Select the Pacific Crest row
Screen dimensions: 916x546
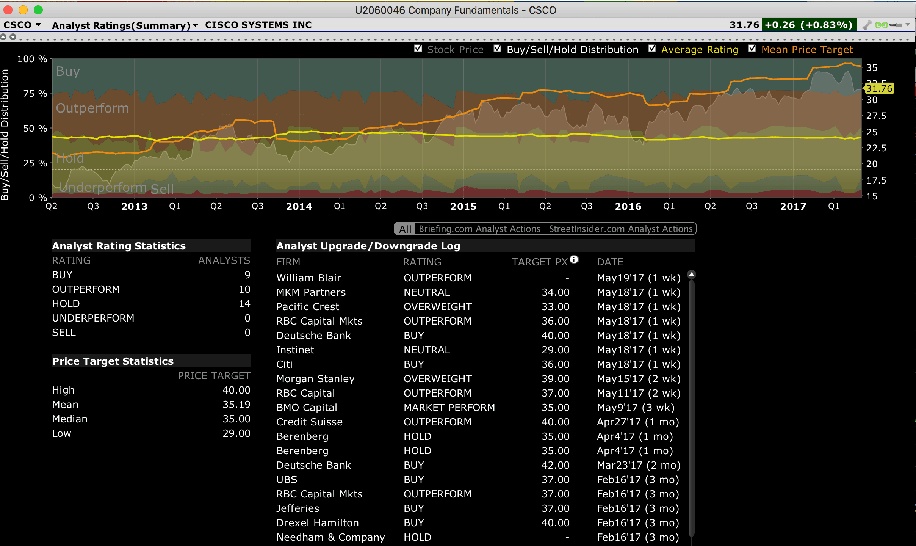(x=479, y=307)
